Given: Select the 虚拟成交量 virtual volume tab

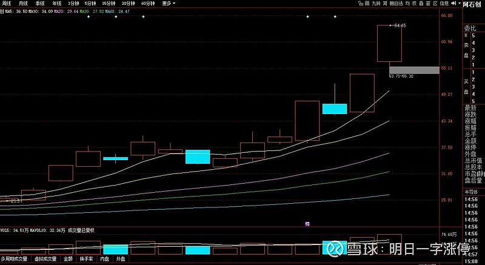Looking at the screenshot, I should coord(45,259).
